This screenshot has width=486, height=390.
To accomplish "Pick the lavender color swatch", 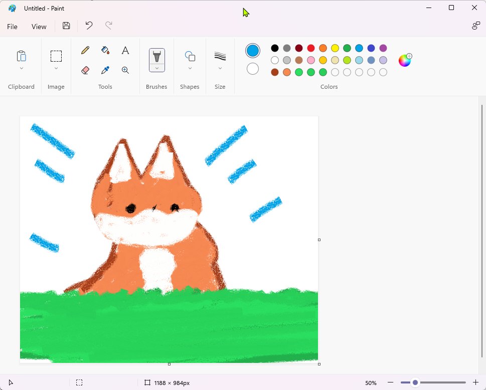I will click(383, 60).
